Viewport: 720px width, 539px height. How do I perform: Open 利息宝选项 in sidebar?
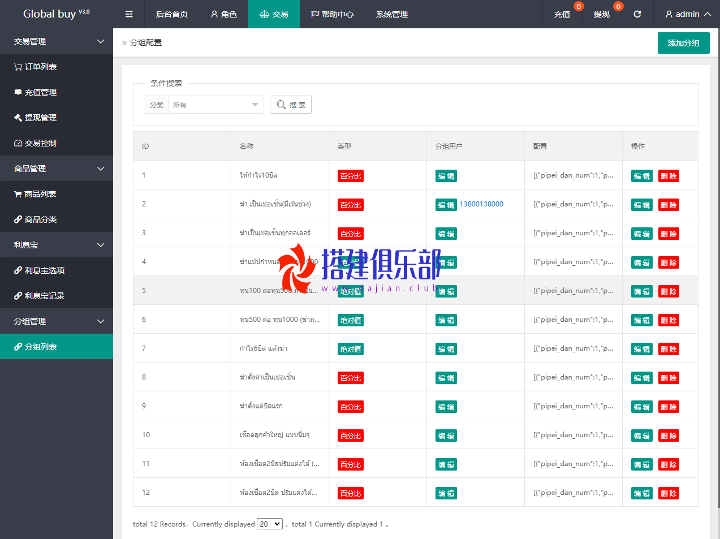[57, 270]
